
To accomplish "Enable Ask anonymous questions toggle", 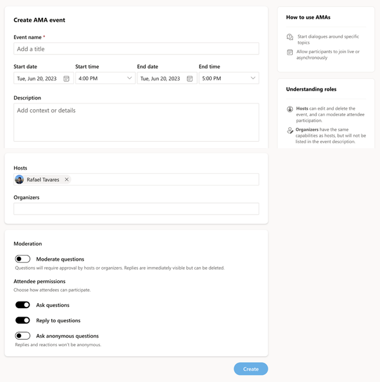I will click(22, 336).
